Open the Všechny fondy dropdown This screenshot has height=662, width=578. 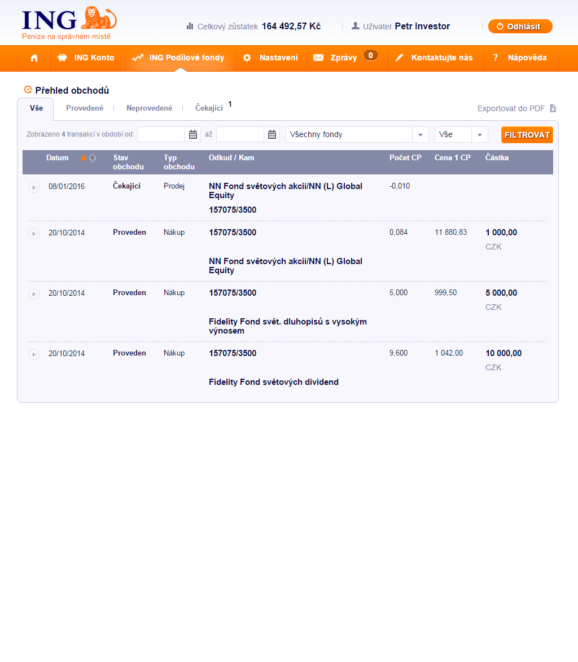[421, 135]
